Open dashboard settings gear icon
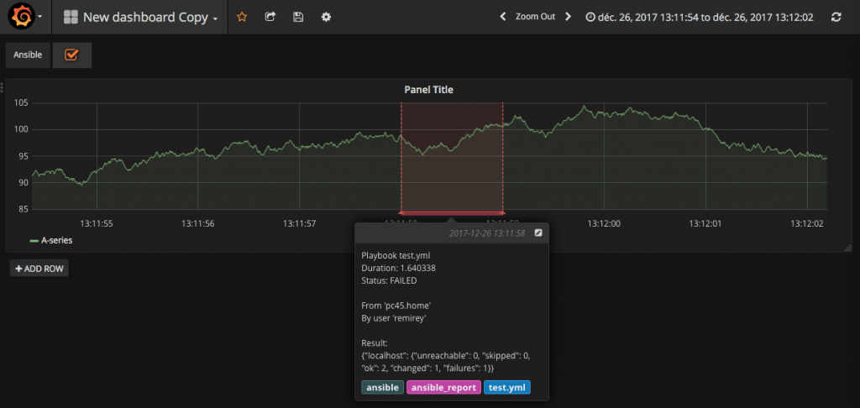Viewport: 860px width, 408px height. click(x=326, y=17)
